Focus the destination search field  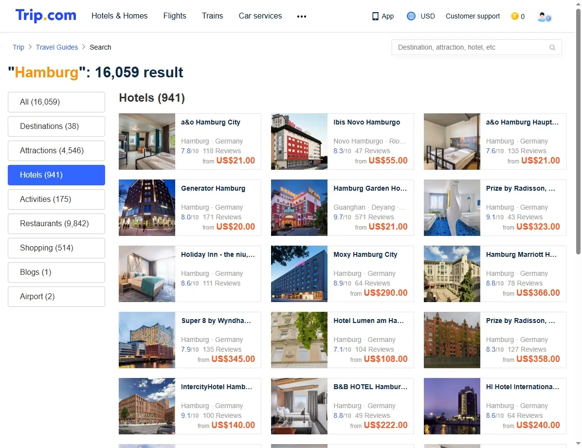pyautogui.click(x=476, y=47)
